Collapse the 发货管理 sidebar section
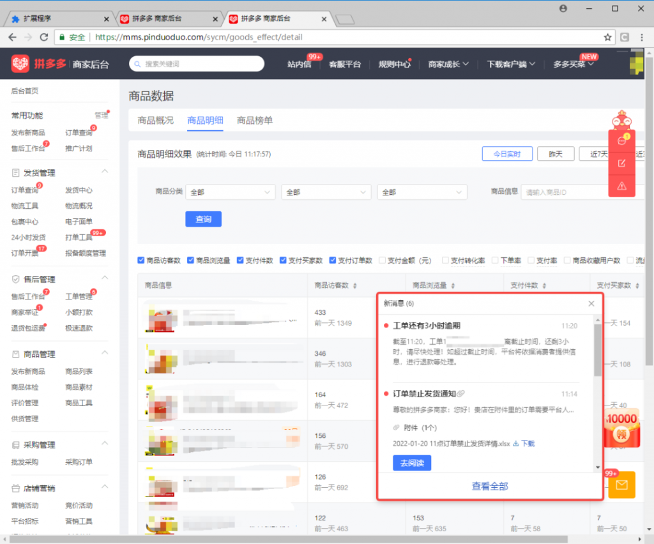The image size is (654, 544). pyautogui.click(x=105, y=172)
